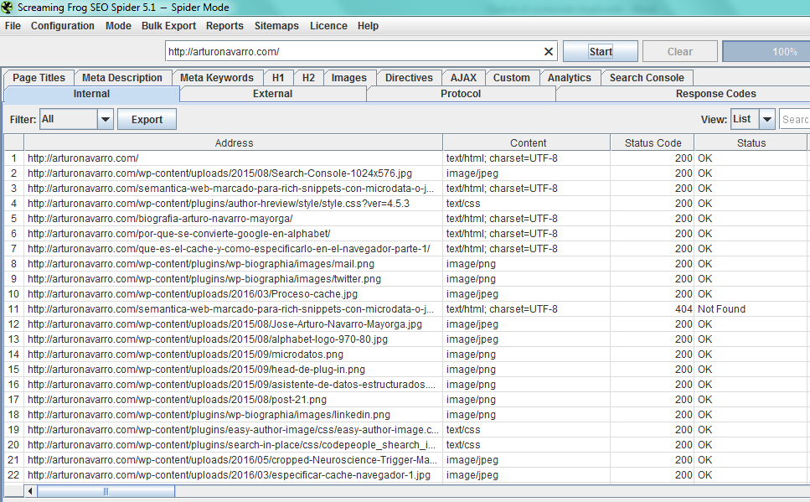Image resolution: width=810 pixels, height=502 pixels.
Task: Select the Internal tab
Action: pyautogui.click(x=91, y=94)
